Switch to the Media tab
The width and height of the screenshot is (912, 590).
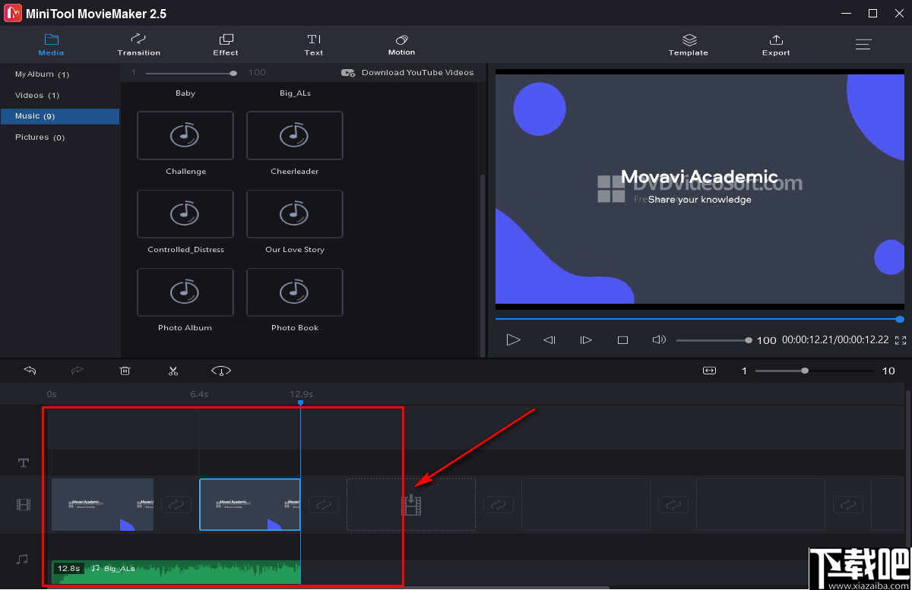(51, 44)
